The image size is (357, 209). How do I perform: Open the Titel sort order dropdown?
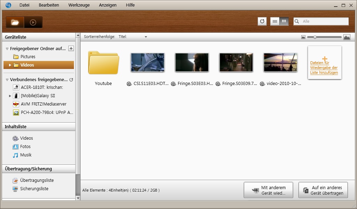[x=146, y=37]
